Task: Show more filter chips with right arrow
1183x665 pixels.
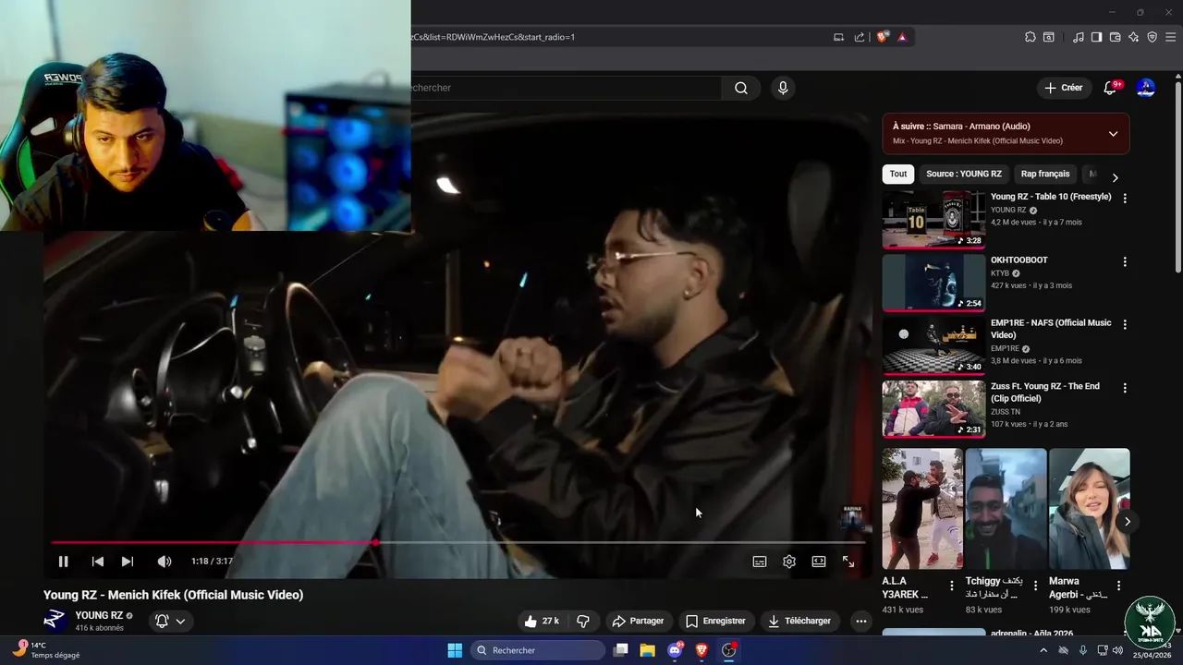Action: [x=1115, y=177]
